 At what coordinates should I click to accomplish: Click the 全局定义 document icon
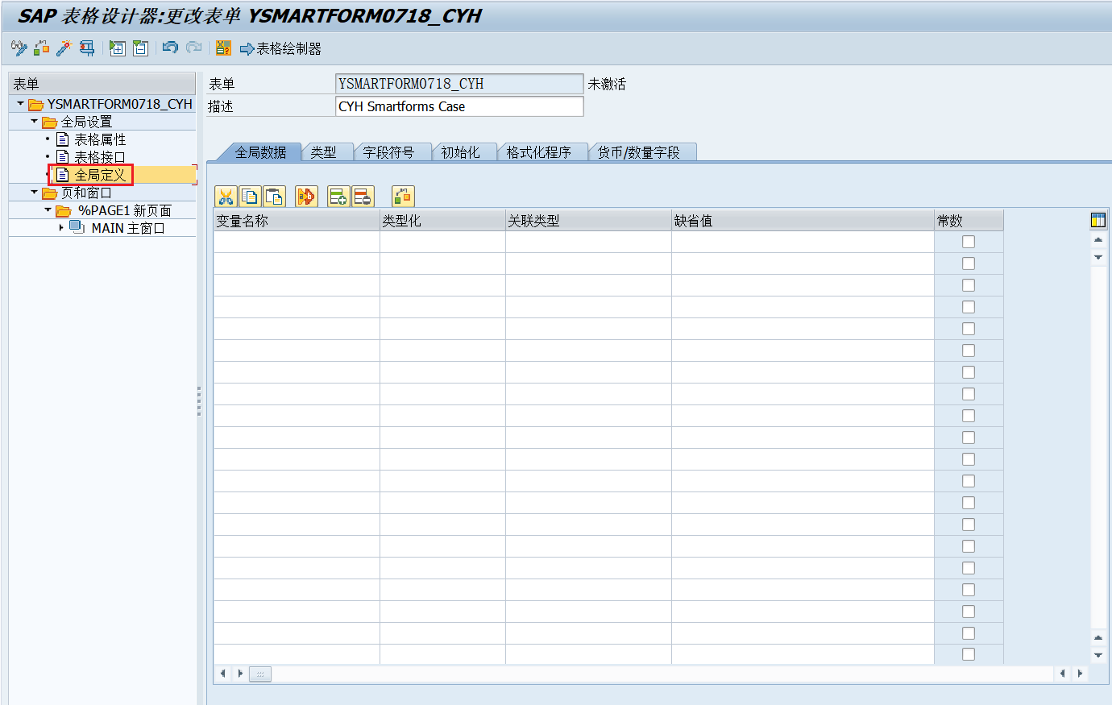click(62, 174)
